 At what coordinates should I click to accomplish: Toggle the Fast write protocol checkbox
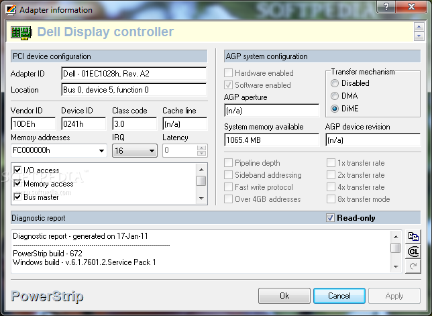point(228,187)
